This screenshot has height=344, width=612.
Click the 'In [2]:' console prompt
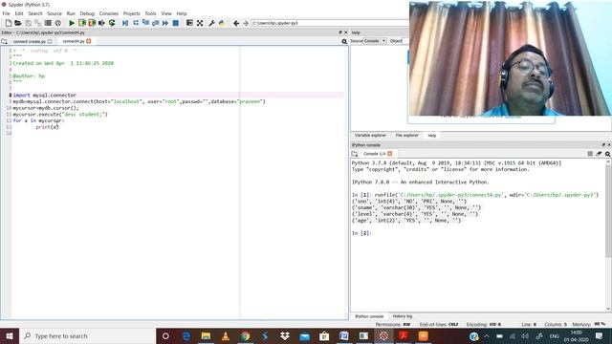(361, 233)
